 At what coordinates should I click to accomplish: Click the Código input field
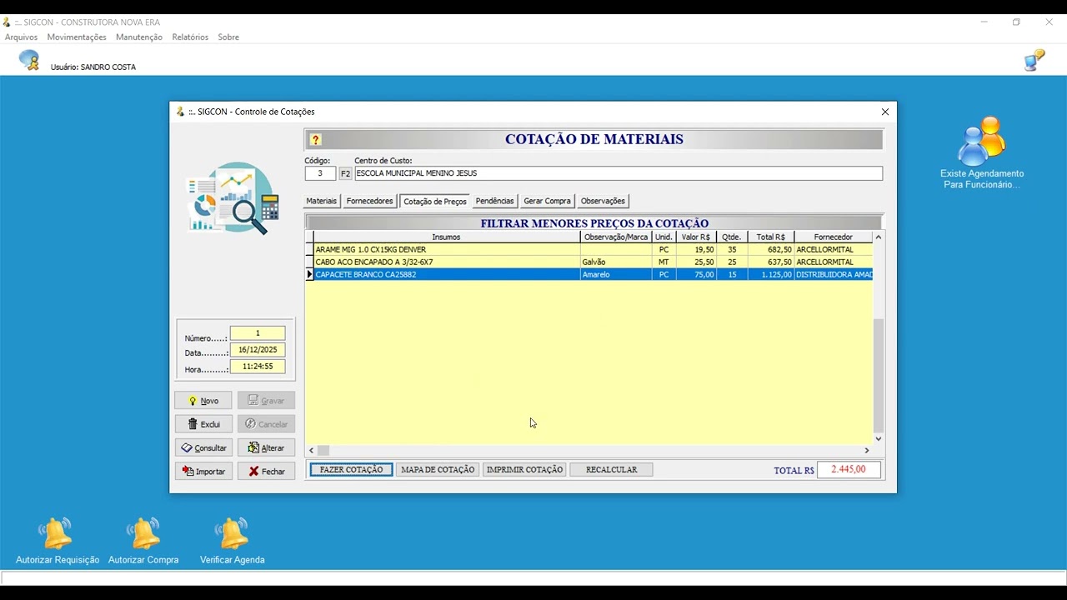click(320, 173)
